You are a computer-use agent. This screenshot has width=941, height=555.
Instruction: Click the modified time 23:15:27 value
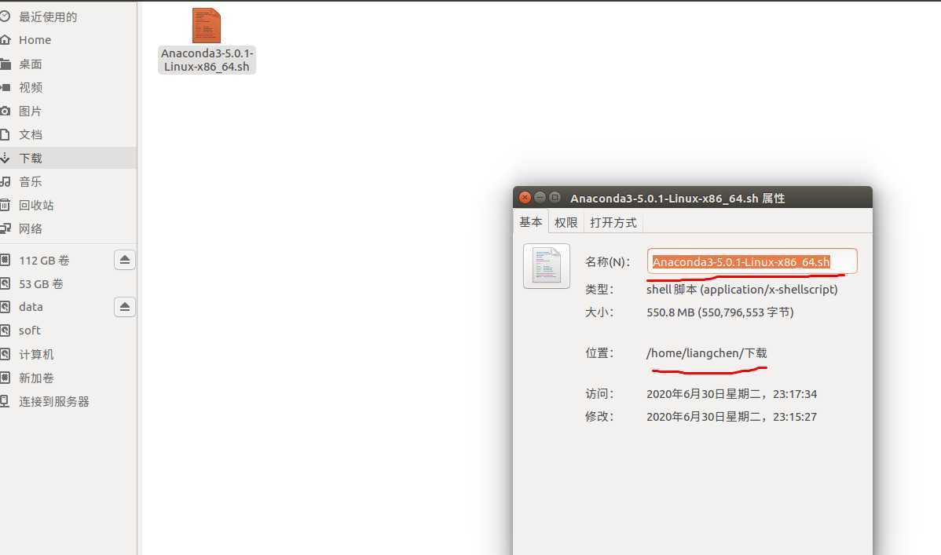731,417
